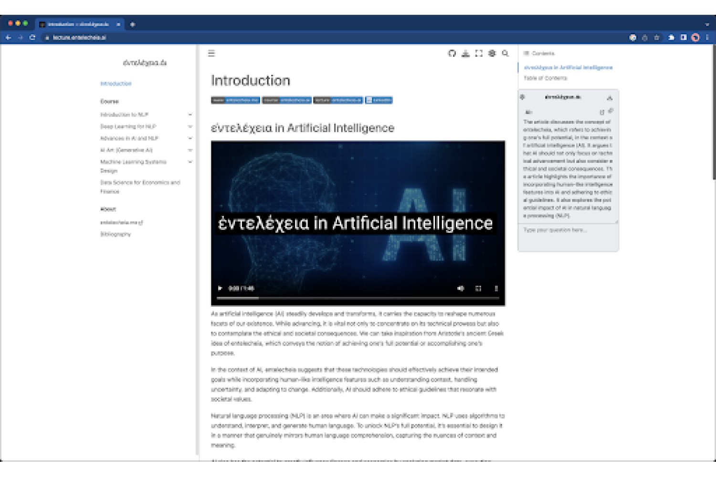Expand the Deep Learning for NLP section
The height and width of the screenshot is (477, 716).
(190, 126)
